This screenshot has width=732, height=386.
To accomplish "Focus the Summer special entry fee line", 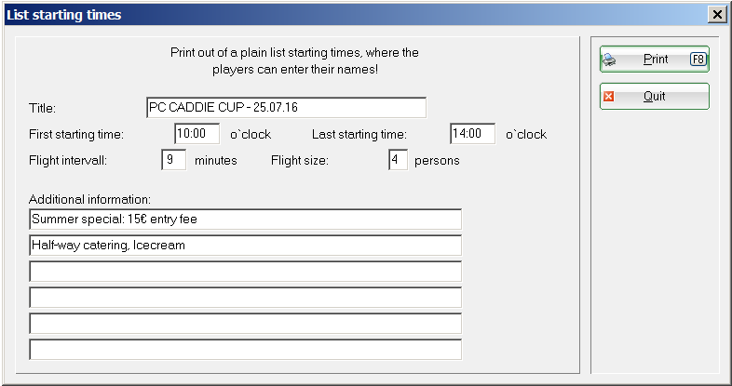I will 246,220.
